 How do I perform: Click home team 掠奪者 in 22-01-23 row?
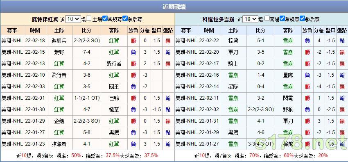(59, 144)
